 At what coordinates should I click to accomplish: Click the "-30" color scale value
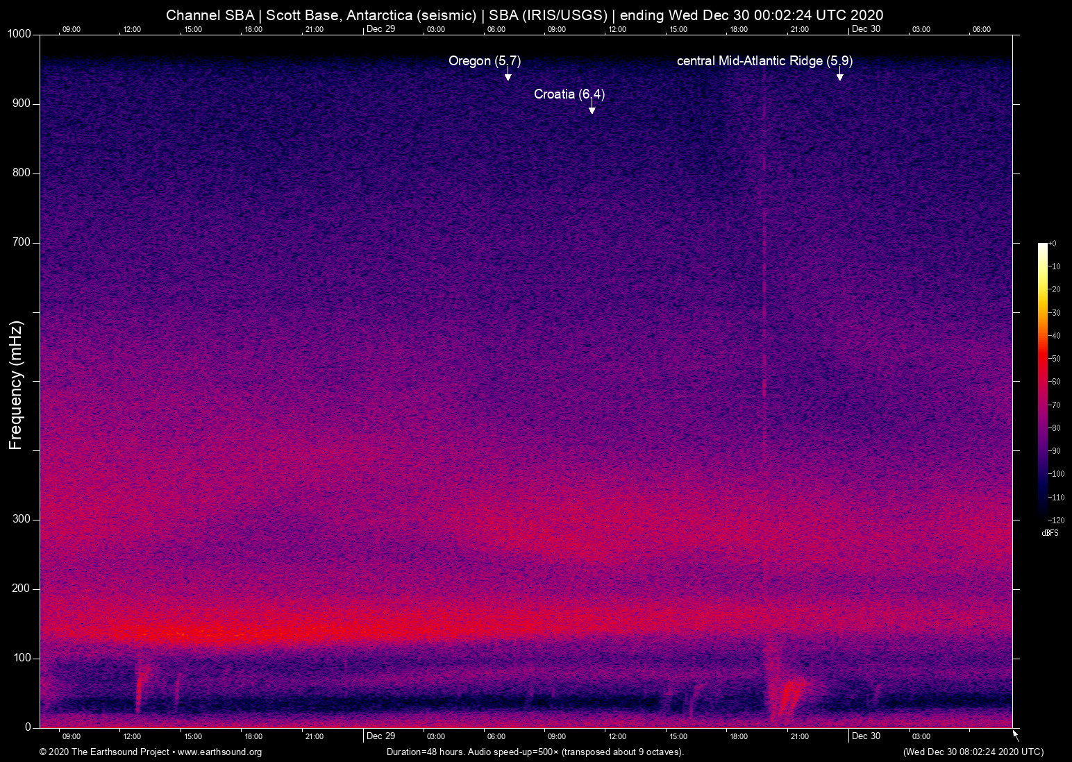(1055, 313)
